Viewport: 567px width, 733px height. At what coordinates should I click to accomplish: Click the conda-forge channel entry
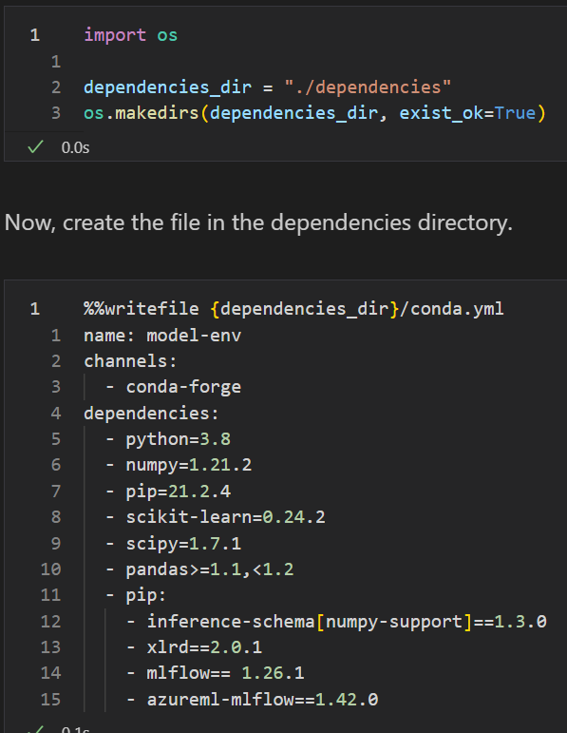(183, 387)
